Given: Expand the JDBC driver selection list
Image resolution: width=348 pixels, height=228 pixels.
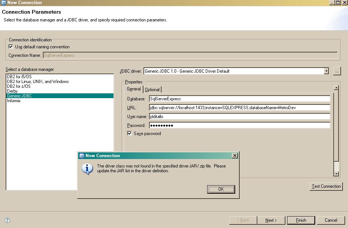Looking at the screenshot, I should 326,71.
